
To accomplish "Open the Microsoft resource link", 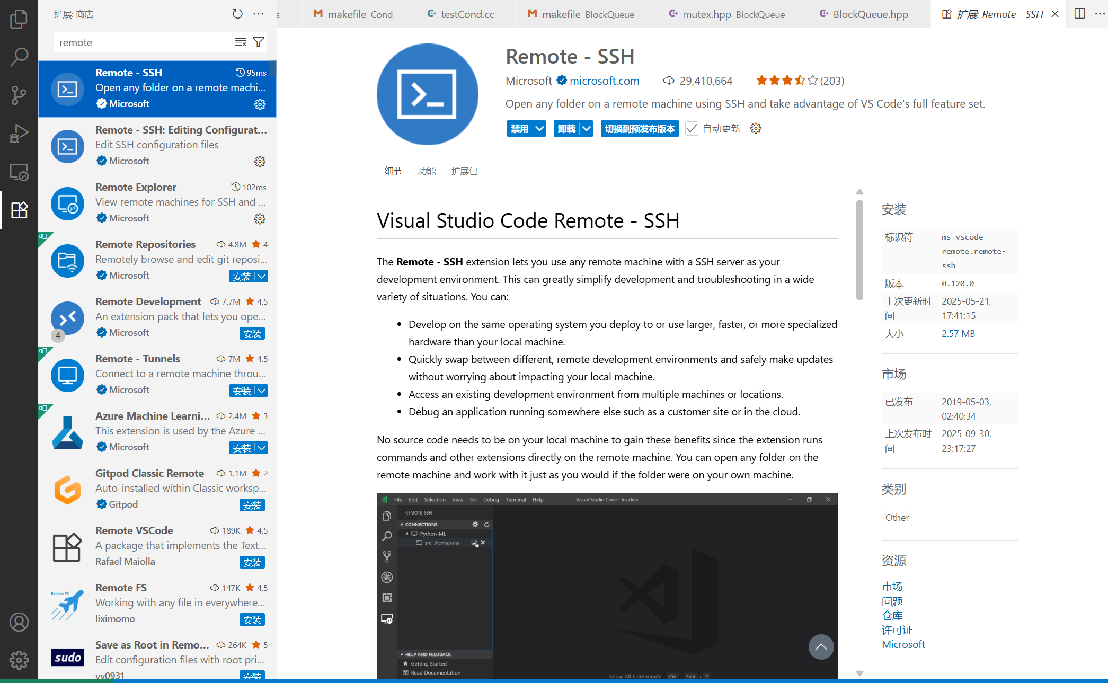I will (x=903, y=644).
